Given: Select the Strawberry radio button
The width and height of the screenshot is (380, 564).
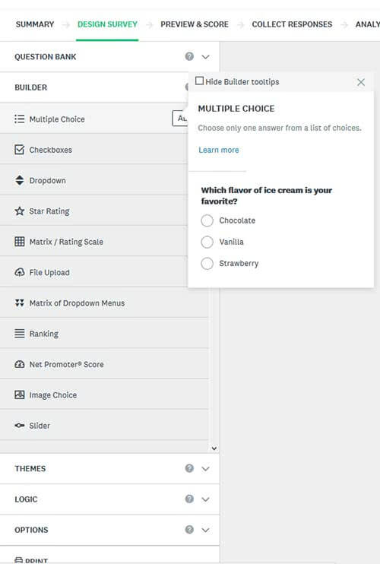Looking at the screenshot, I should click(207, 263).
